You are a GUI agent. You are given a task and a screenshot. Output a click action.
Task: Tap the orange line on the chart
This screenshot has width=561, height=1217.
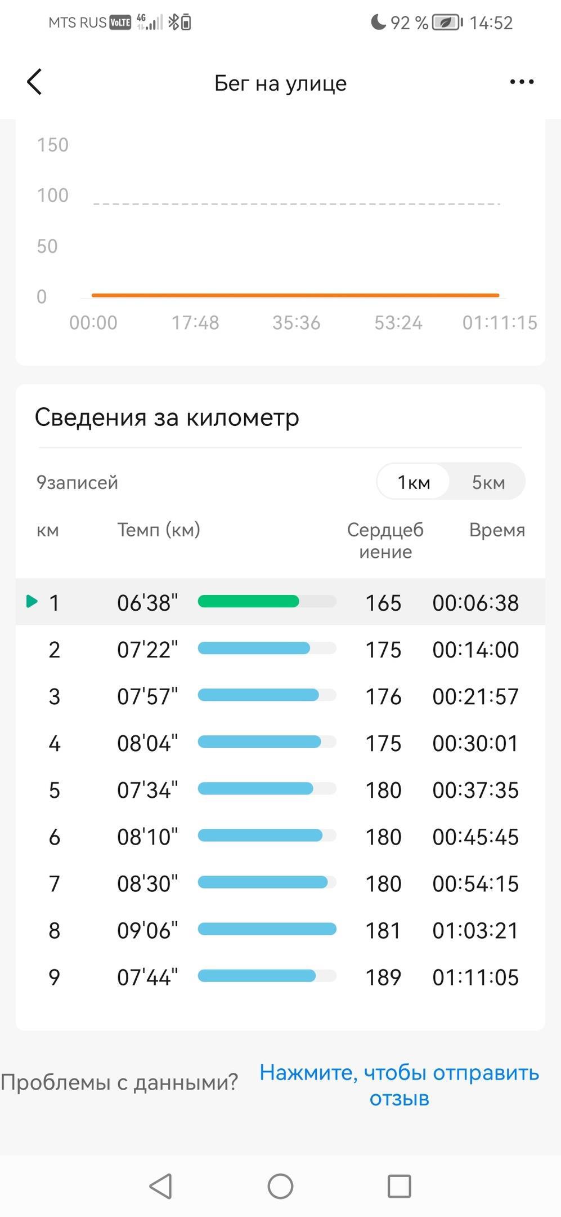(295, 295)
